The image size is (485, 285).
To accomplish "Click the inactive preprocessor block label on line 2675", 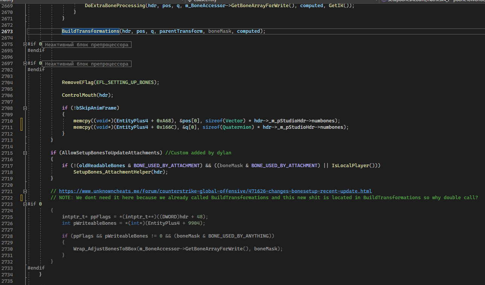I will [x=86, y=44].
